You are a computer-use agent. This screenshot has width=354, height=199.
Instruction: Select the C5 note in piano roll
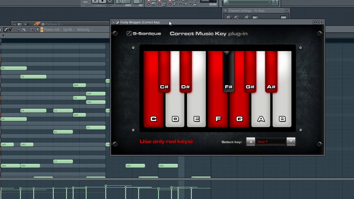tap(33, 77)
